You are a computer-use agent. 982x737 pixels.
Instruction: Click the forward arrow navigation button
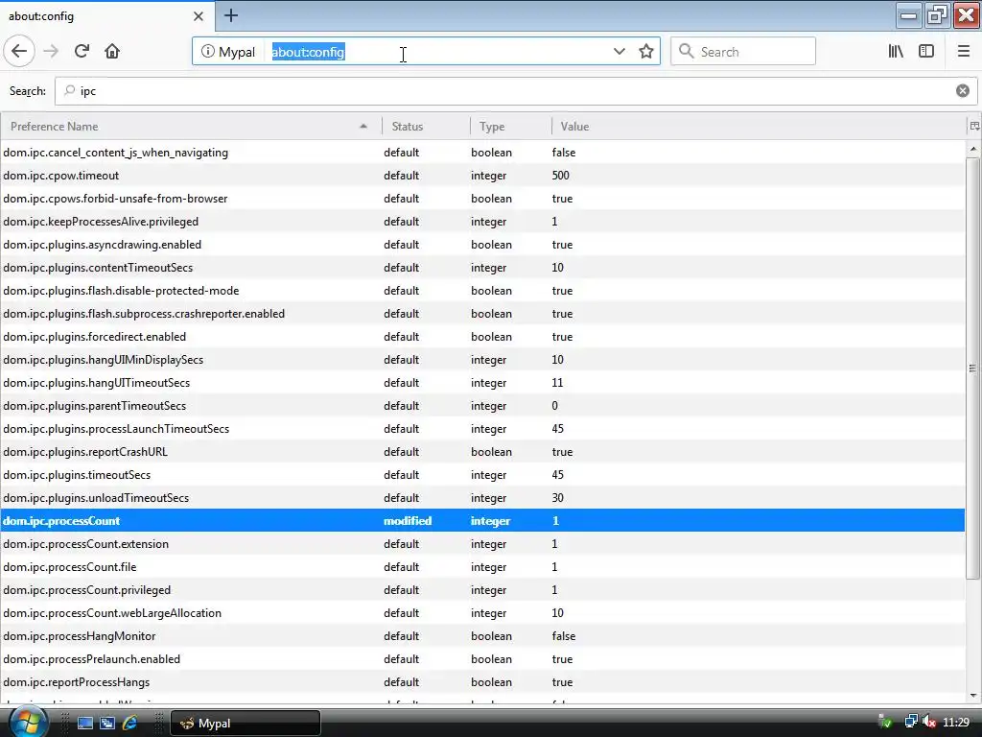point(51,52)
